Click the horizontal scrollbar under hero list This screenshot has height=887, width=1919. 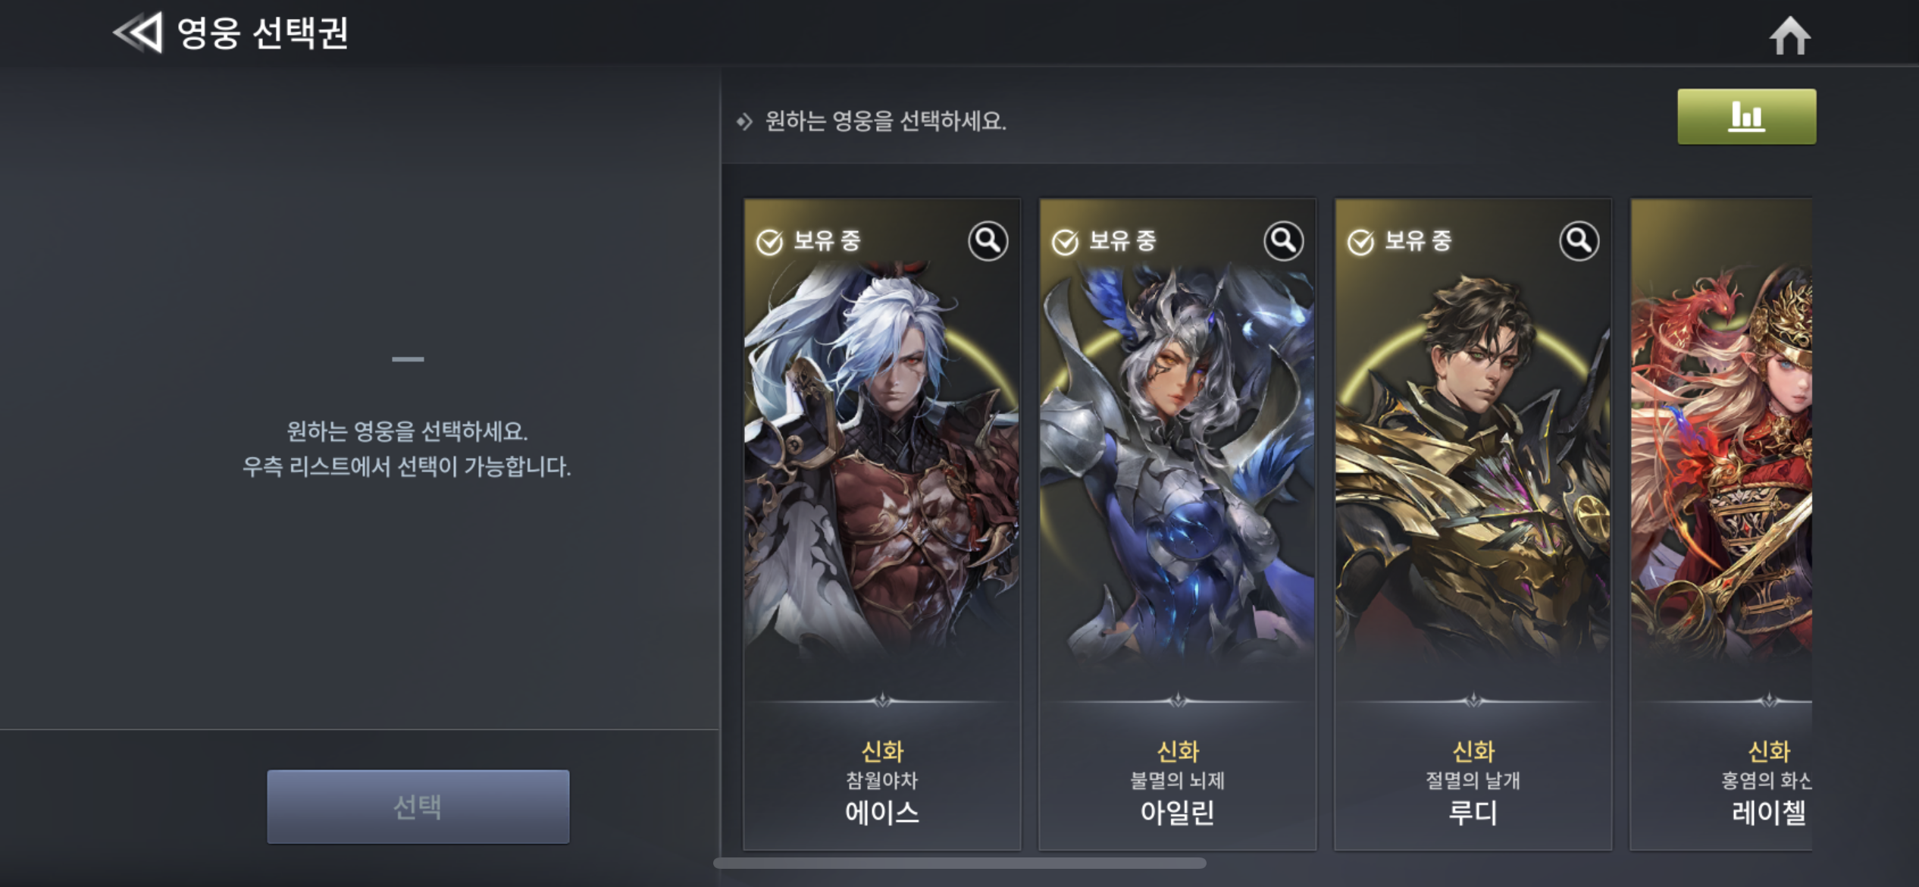click(x=959, y=863)
